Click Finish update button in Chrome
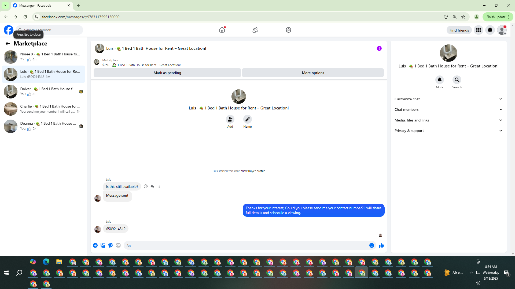Screen dimensions: 515x289 coord(498,17)
